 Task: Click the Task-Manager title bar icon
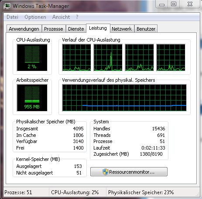click(7, 6)
